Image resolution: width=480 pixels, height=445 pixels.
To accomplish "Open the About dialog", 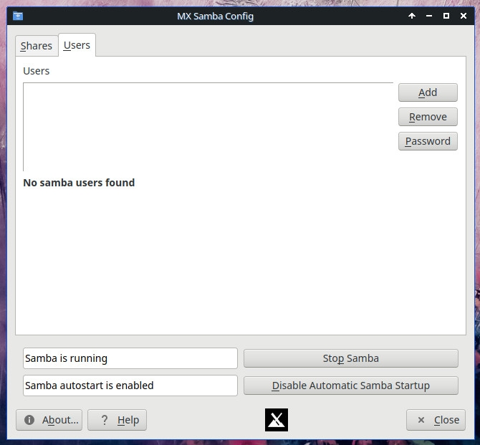I will (49, 420).
